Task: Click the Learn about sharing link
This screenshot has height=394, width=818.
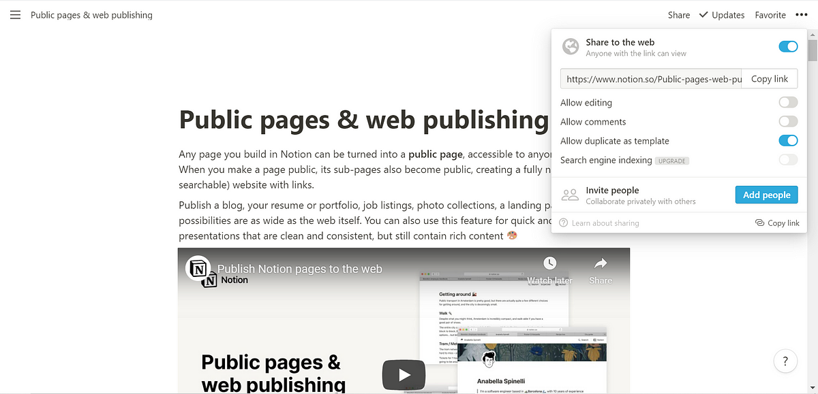Action: click(605, 223)
